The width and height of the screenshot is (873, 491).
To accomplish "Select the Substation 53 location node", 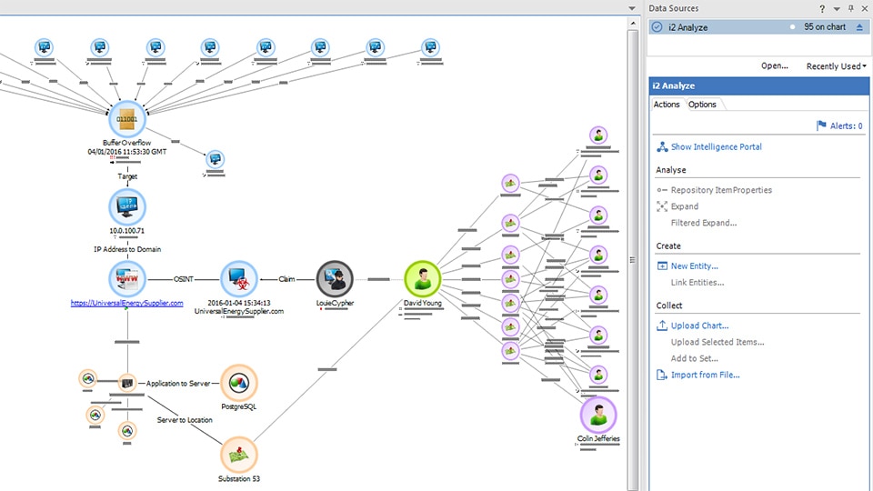I will (239, 455).
